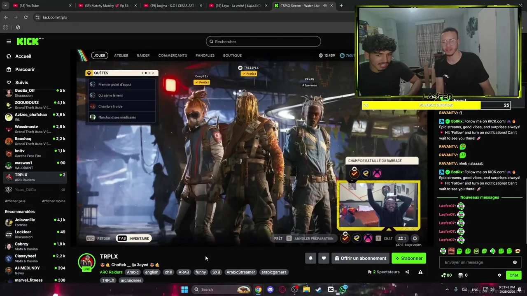
Task: Open recommended AHMEDLNDY News channel
Action: tap(35, 271)
